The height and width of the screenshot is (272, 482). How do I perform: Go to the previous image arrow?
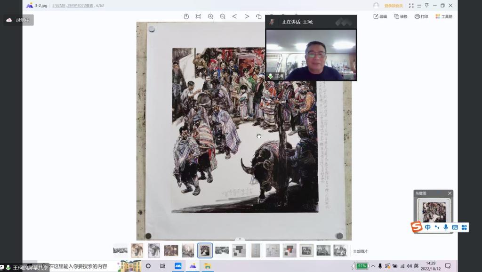click(x=234, y=16)
